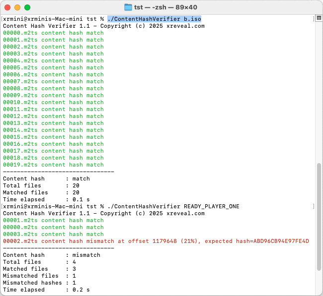
Task: Click the mark bracket beside the b.iso command
Action: pos(314,19)
